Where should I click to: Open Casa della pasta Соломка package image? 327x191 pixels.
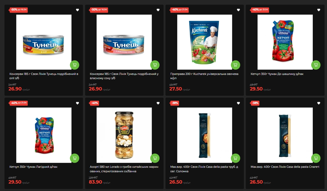click(x=205, y=135)
